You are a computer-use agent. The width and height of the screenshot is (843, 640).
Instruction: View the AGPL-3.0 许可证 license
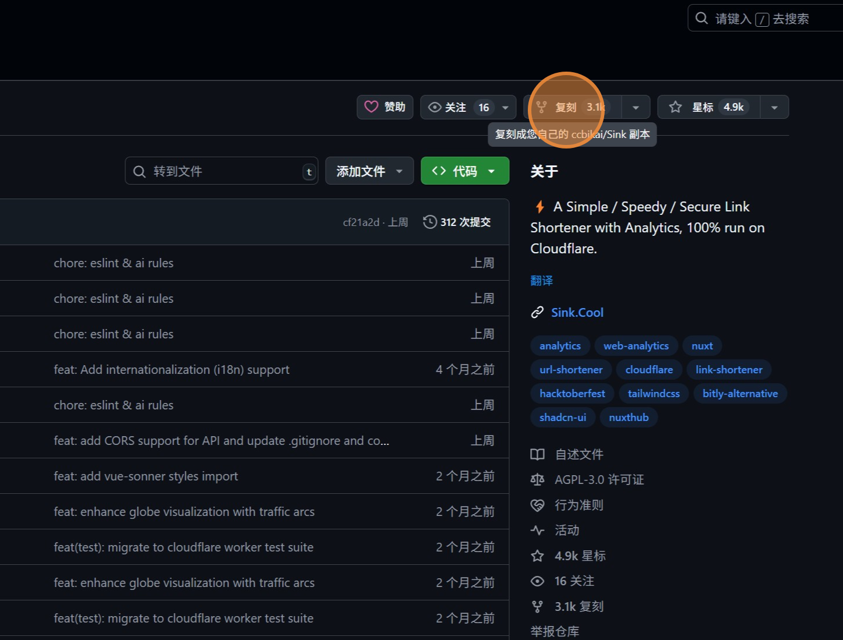point(599,480)
